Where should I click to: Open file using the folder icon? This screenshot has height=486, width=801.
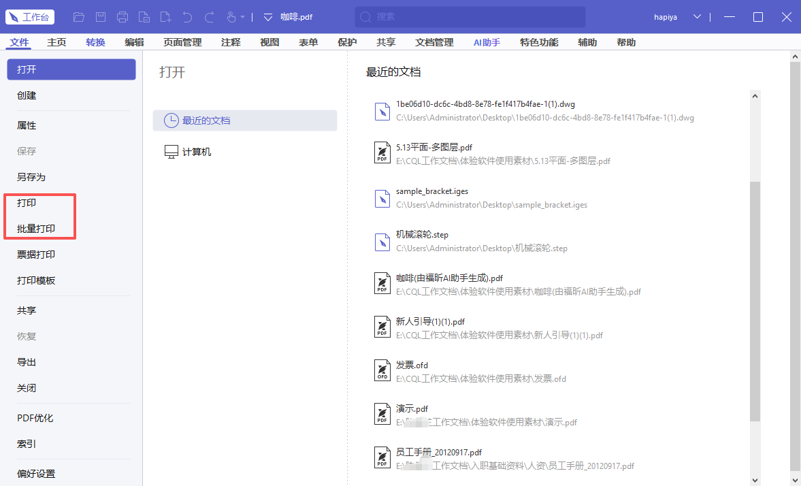pyautogui.click(x=79, y=17)
